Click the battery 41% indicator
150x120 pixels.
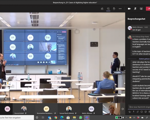(x=118, y=118)
